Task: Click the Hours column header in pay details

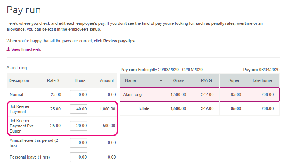Action: click(x=80, y=80)
